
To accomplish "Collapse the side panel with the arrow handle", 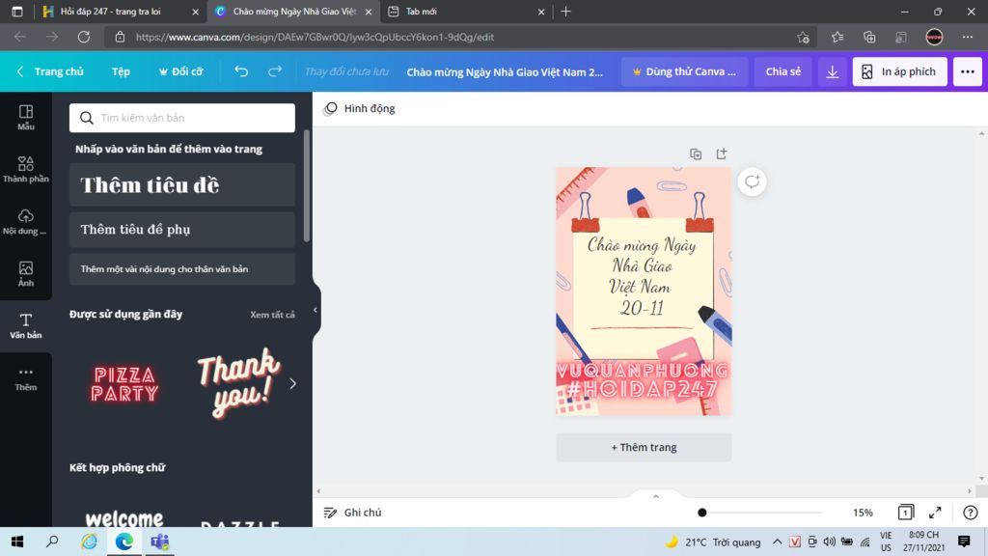I will coord(316,310).
